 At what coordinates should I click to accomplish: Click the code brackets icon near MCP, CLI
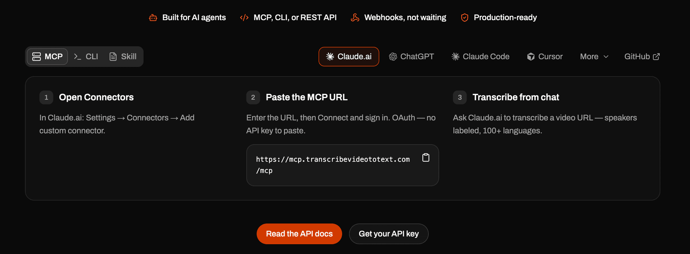pyautogui.click(x=244, y=18)
